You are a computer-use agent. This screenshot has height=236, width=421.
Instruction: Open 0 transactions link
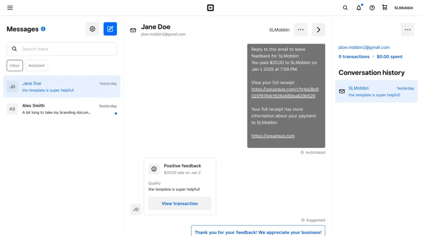(354, 57)
